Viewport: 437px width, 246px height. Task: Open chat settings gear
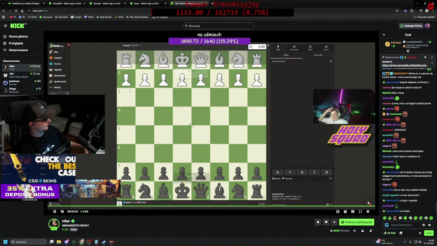point(420,233)
